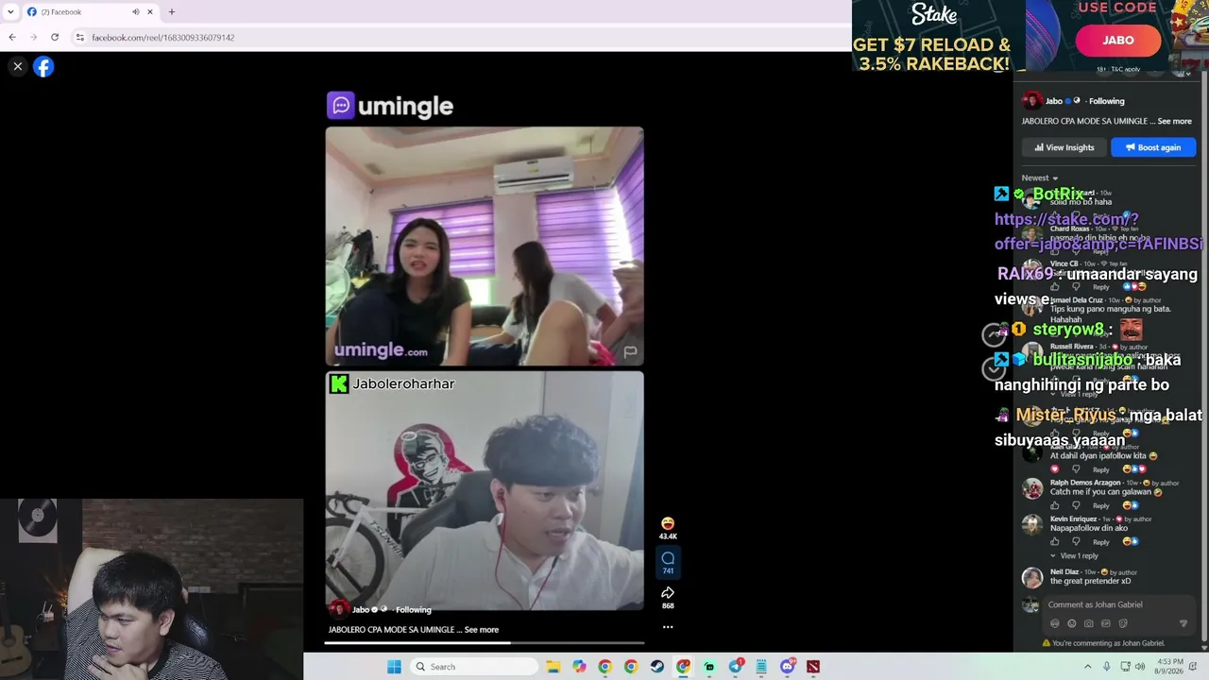Toggle Following next to Jabo in side panel
1209x680 pixels.
(1106, 101)
